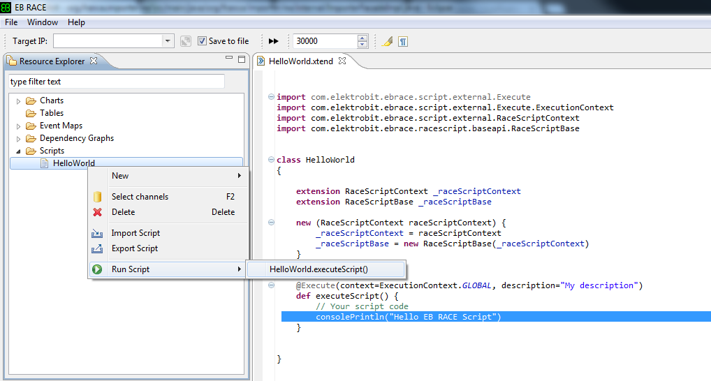711x381 pixels.
Task: Expand the Event Maps tree node
Action: [18, 126]
